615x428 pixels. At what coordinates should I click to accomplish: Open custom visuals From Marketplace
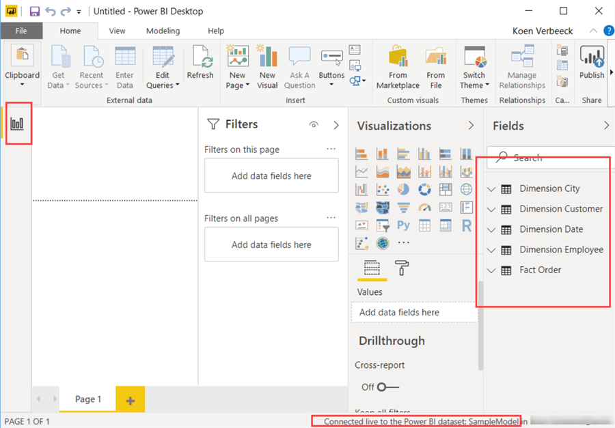point(398,67)
